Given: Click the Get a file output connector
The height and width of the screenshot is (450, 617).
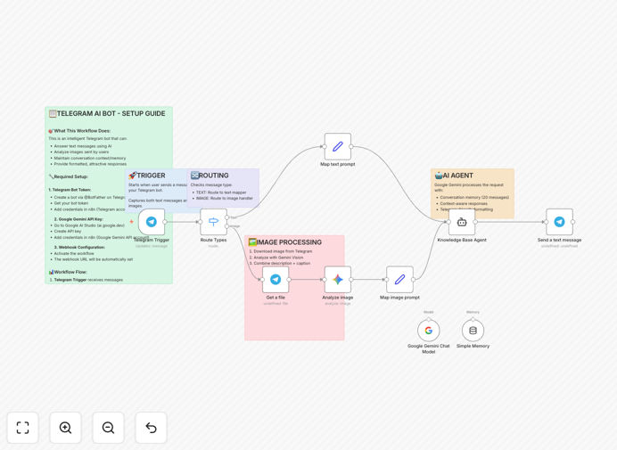Looking at the screenshot, I should tap(289, 279).
